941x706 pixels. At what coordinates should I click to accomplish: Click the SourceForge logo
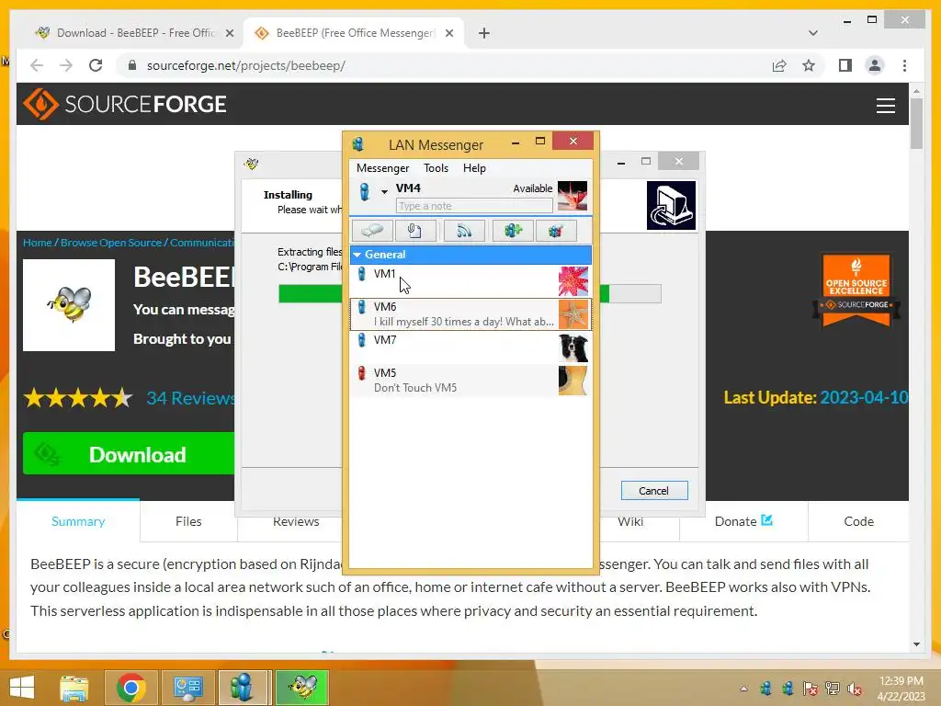pos(125,104)
